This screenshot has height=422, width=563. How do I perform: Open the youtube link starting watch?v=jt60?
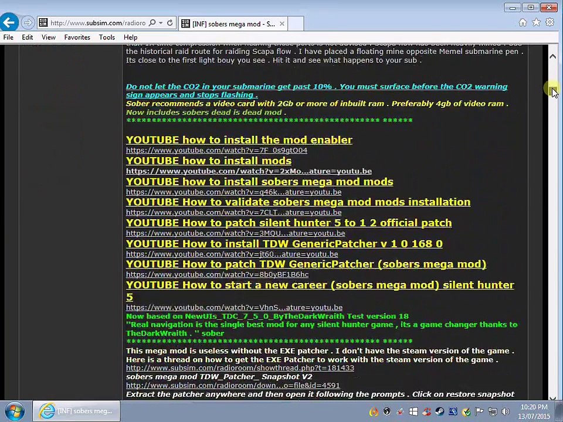pos(232,254)
